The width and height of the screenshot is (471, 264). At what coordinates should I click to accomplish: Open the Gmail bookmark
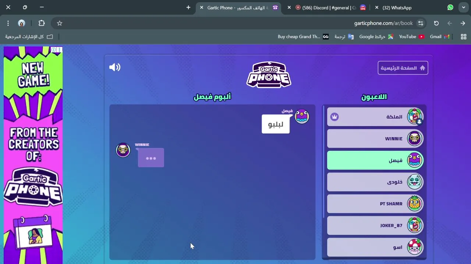(x=440, y=37)
